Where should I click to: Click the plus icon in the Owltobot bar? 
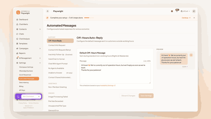pyautogui.click(x=39, y=97)
